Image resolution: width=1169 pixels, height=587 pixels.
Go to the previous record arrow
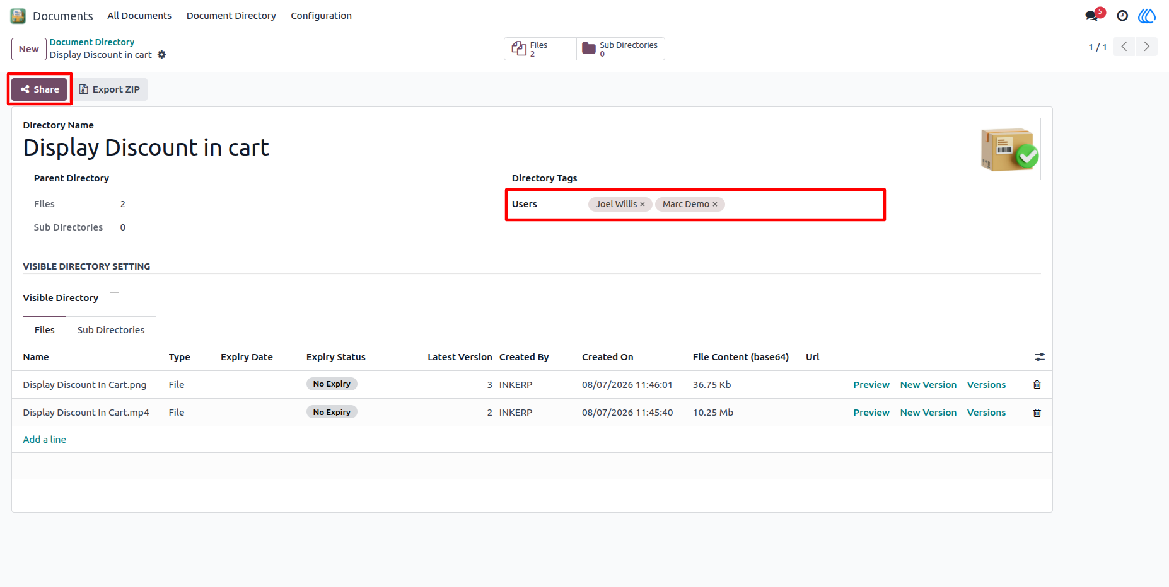click(1124, 47)
